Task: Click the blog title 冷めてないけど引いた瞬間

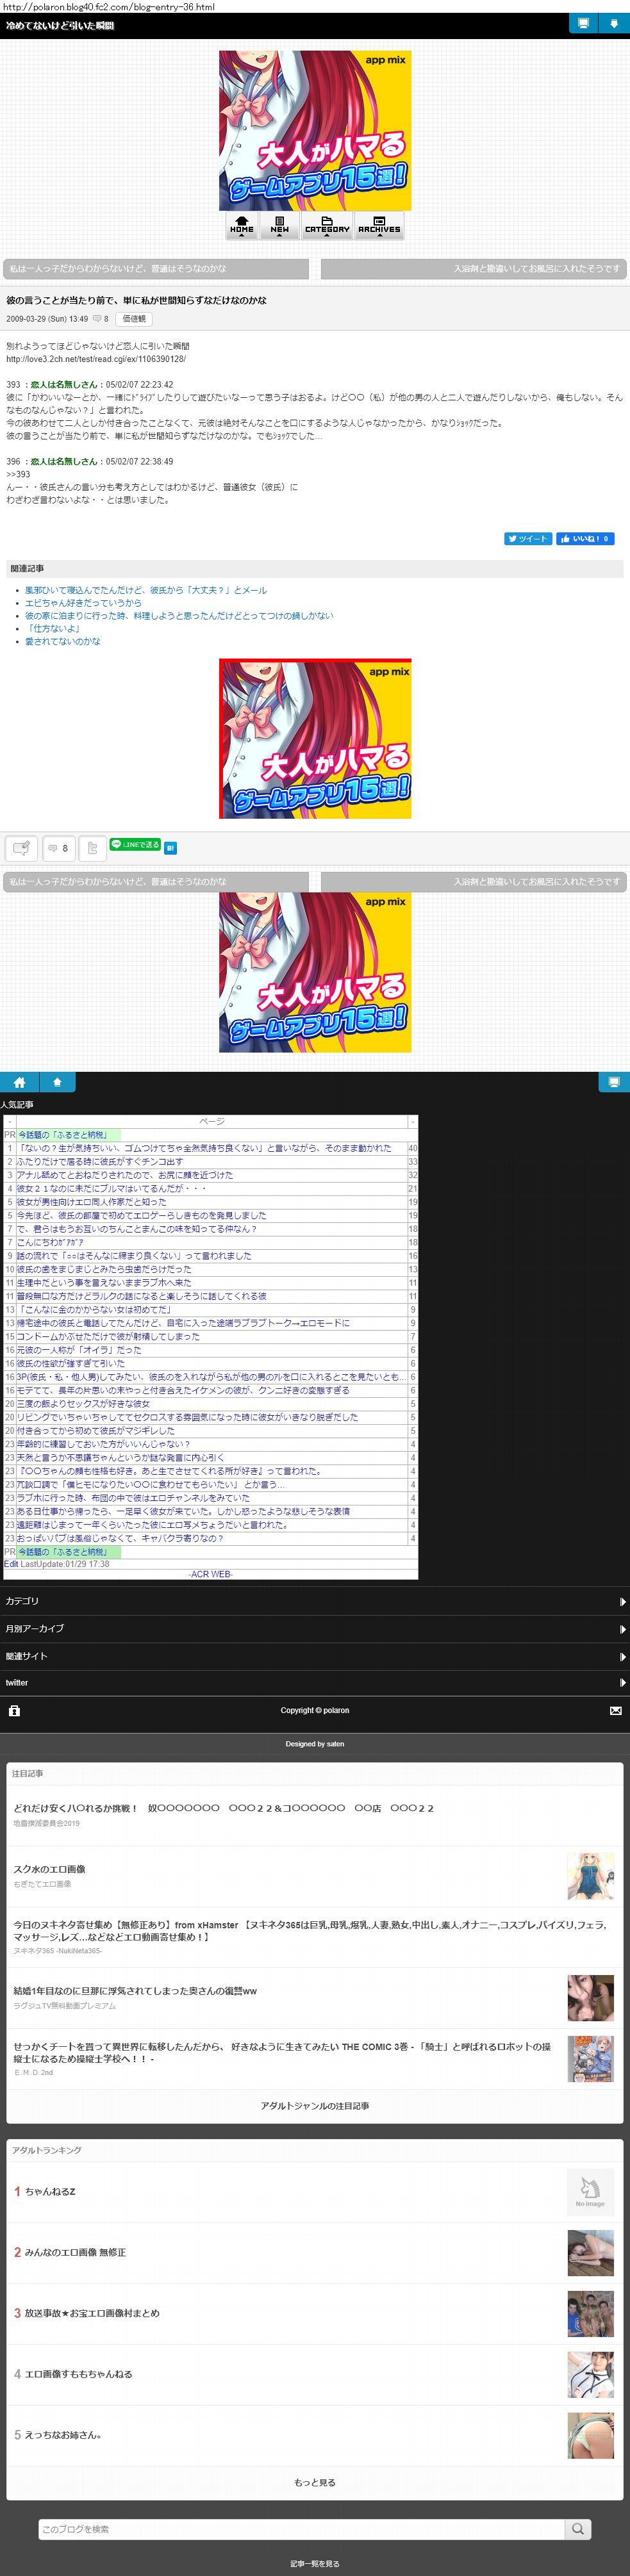Action: click(x=60, y=25)
